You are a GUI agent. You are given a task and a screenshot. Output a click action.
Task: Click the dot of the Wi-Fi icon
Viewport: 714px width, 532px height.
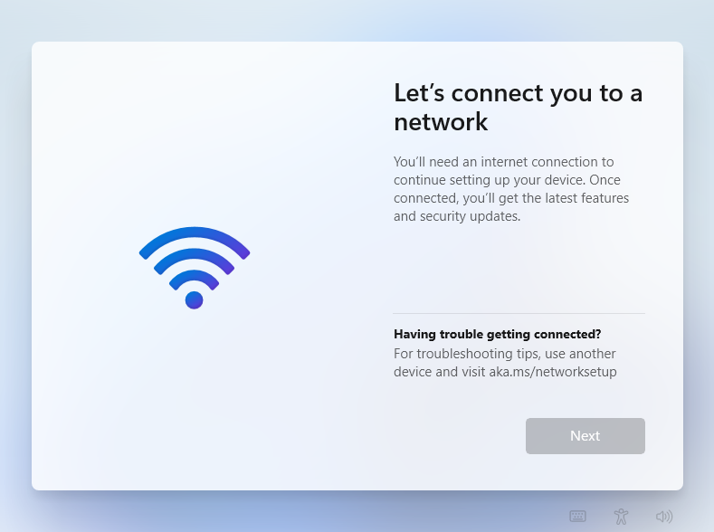[x=194, y=299]
